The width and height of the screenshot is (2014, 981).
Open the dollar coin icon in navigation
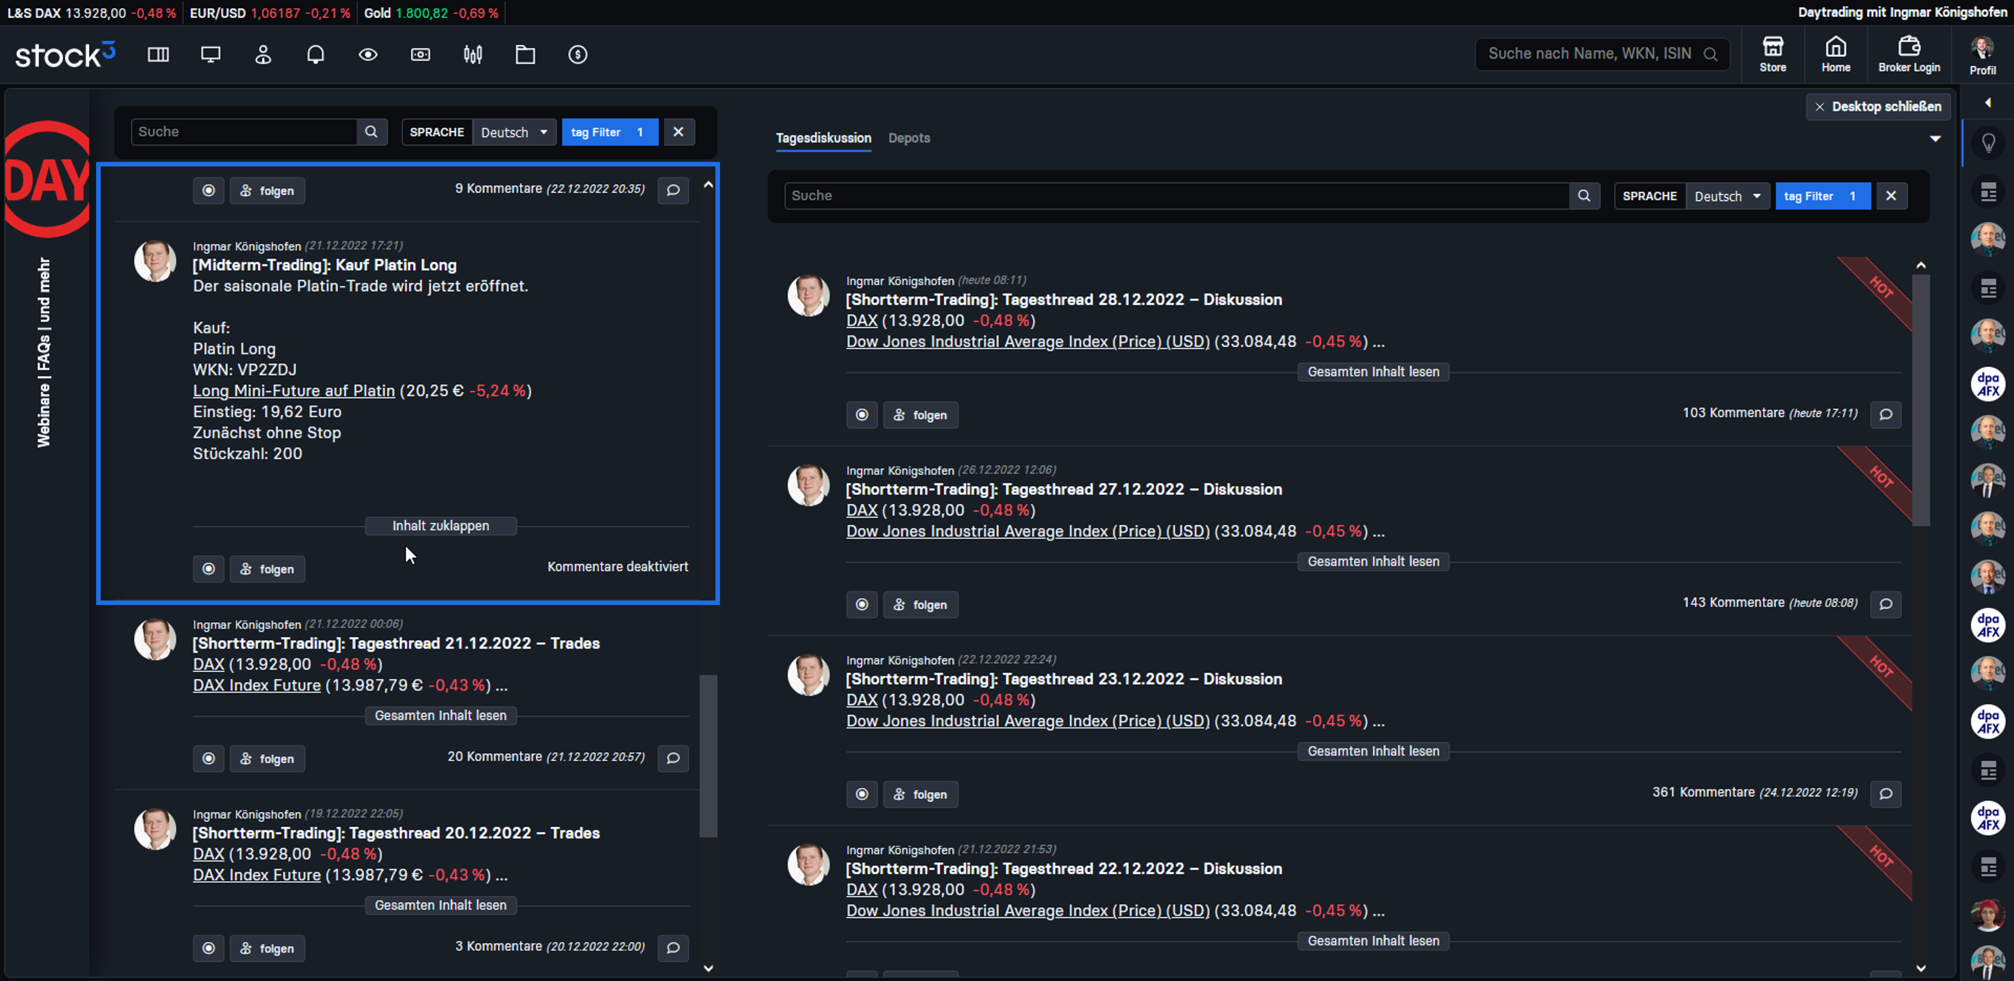[578, 55]
